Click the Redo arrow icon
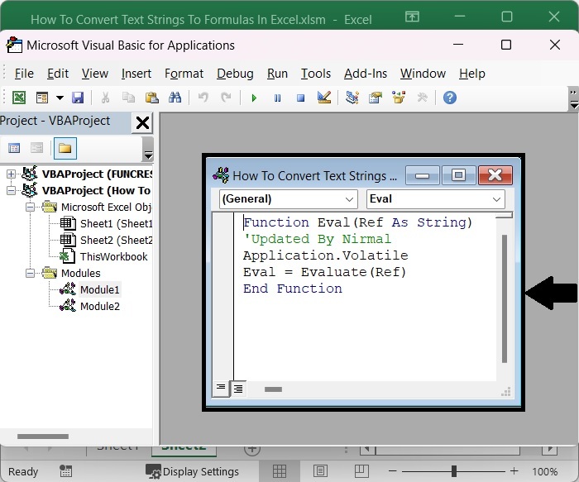The image size is (579, 482). 226,98
